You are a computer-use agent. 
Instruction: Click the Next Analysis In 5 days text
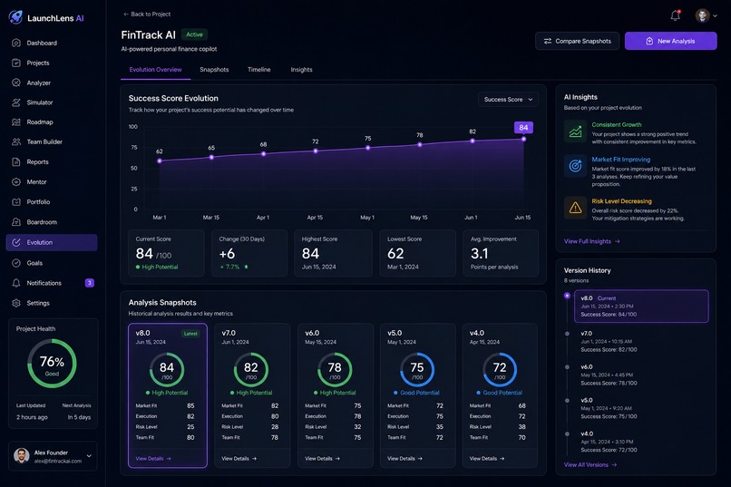(x=76, y=412)
